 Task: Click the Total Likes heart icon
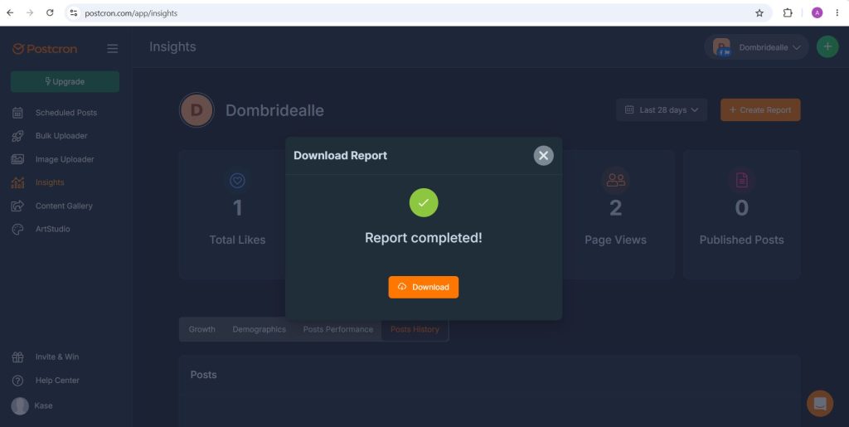[x=237, y=180]
